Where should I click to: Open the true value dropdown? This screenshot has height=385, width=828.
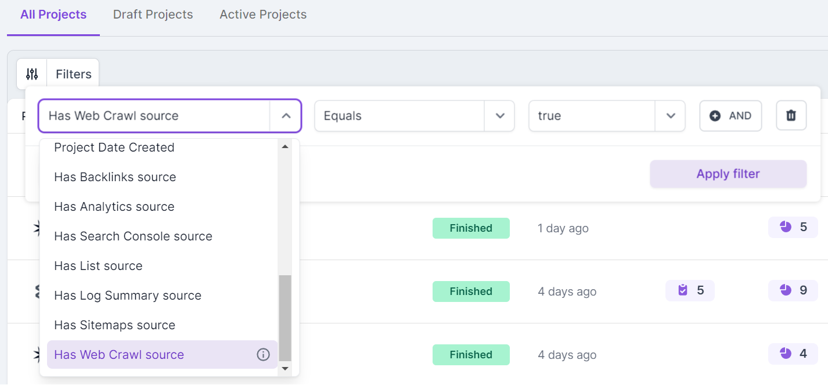(x=670, y=116)
